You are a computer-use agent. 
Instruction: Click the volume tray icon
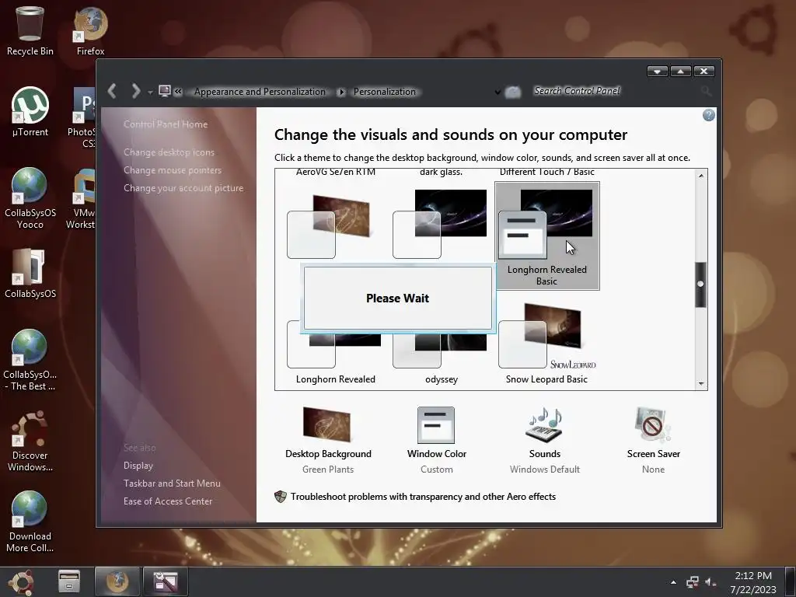(710, 582)
